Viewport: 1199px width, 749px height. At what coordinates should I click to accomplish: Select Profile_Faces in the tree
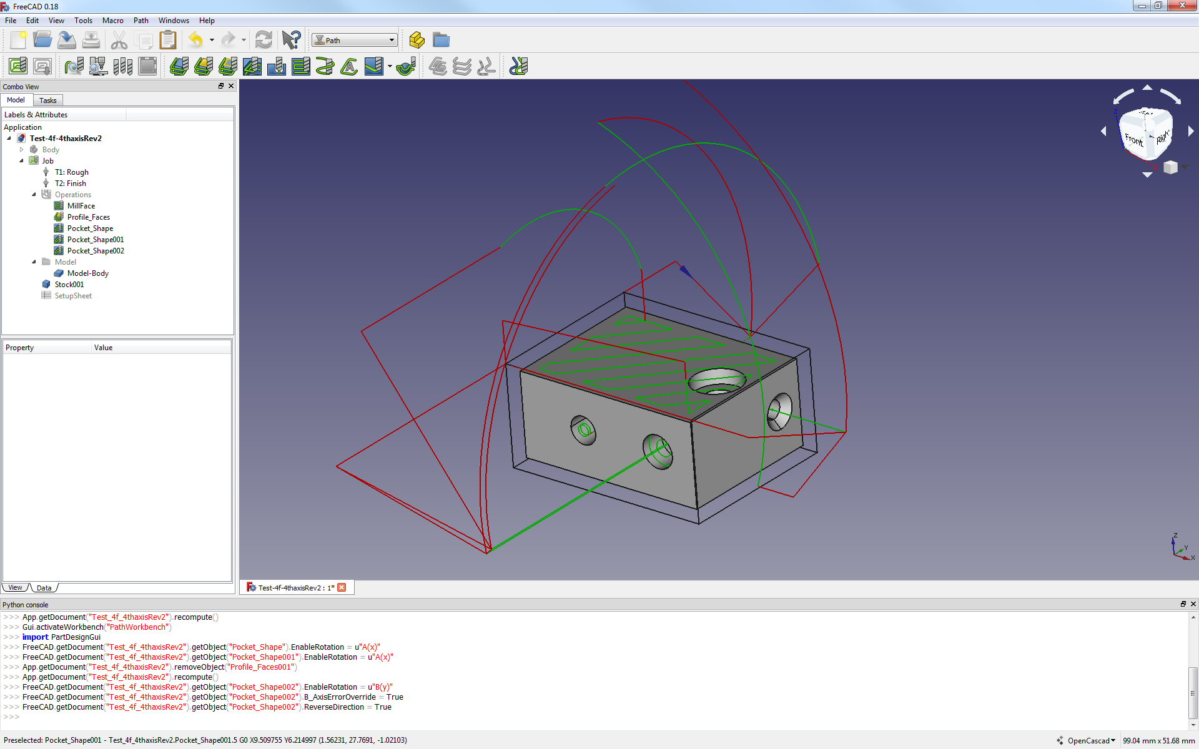point(89,217)
